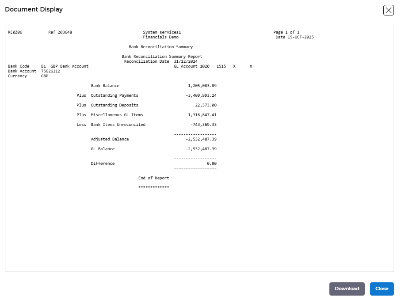Click the X icon to dismiss Document Display
Viewport: 401px width, 300px height.
(x=388, y=10)
